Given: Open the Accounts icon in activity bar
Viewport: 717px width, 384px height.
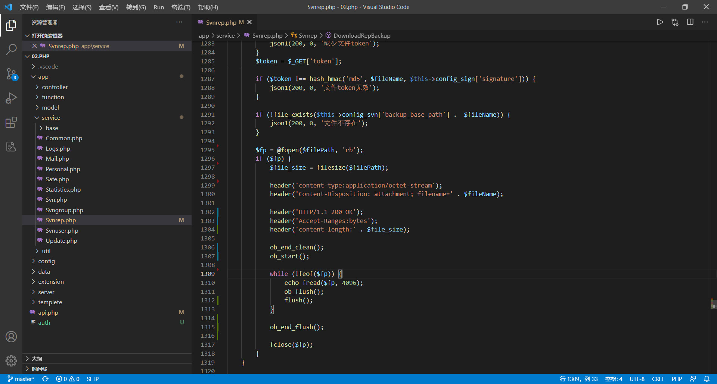Looking at the screenshot, I should (x=11, y=337).
